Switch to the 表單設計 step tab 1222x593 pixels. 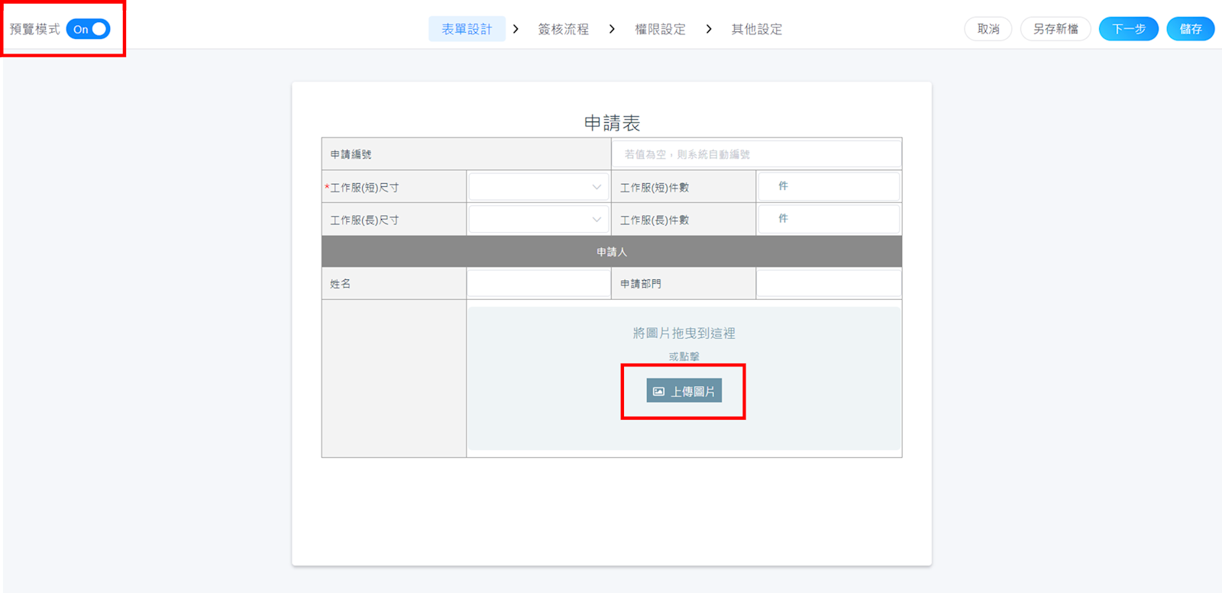click(467, 29)
